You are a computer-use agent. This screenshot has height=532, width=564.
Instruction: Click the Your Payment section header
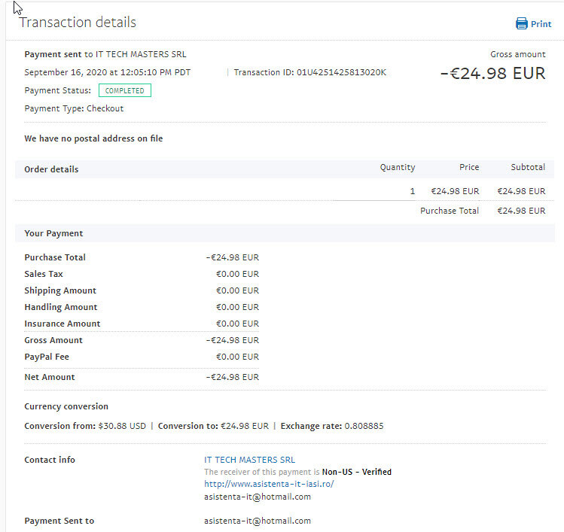pos(53,233)
